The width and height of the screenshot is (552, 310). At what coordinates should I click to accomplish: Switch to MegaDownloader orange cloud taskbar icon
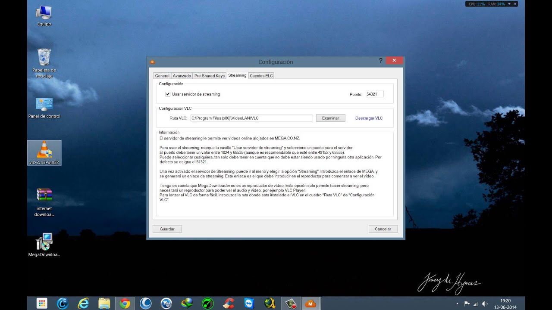coord(310,303)
